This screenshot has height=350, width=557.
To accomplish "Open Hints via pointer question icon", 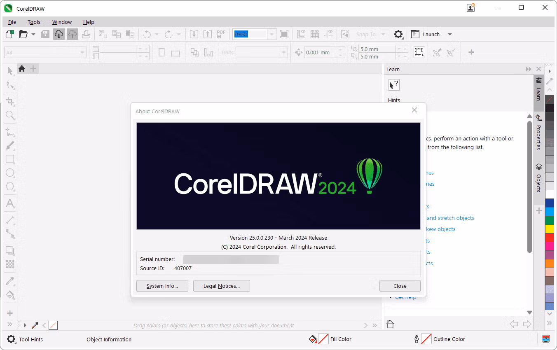I will click(x=394, y=85).
